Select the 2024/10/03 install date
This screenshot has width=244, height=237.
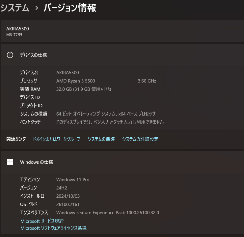[x=68, y=196]
